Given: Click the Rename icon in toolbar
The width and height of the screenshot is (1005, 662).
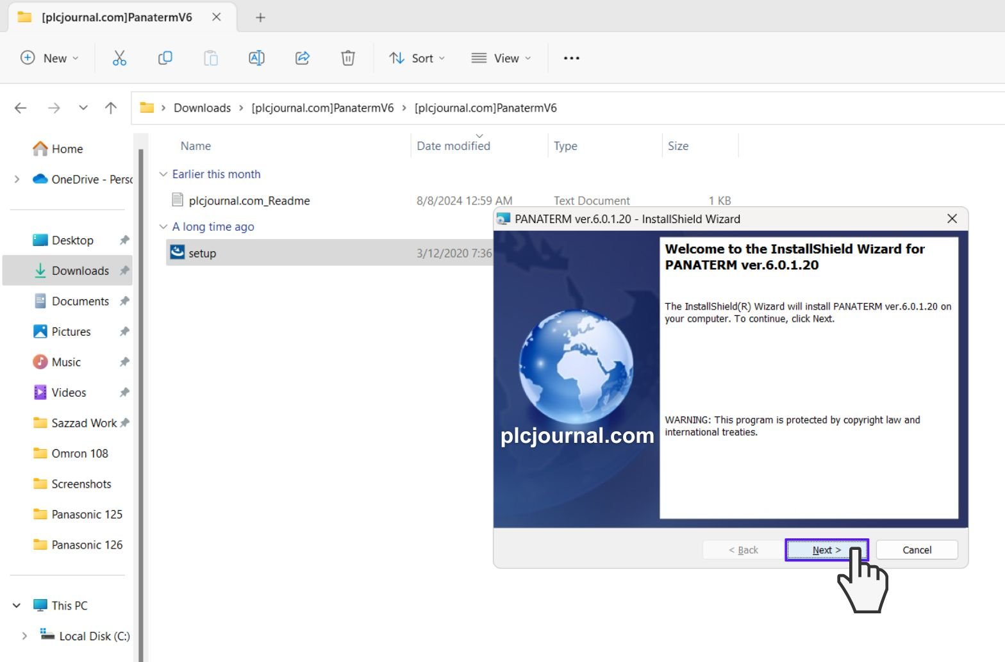Looking at the screenshot, I should click(256, 58).
